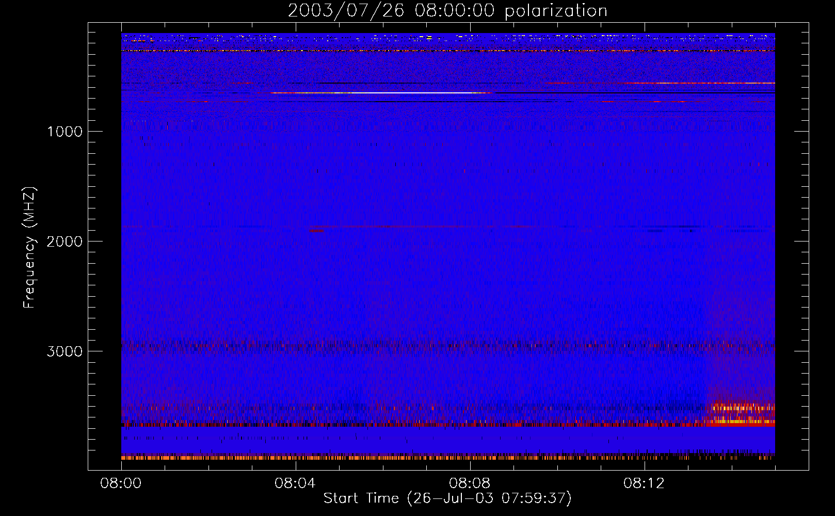Click the 'Frequency (MHZ)' axis label
This screenshot has height=516, width=835.
(30, 248)
